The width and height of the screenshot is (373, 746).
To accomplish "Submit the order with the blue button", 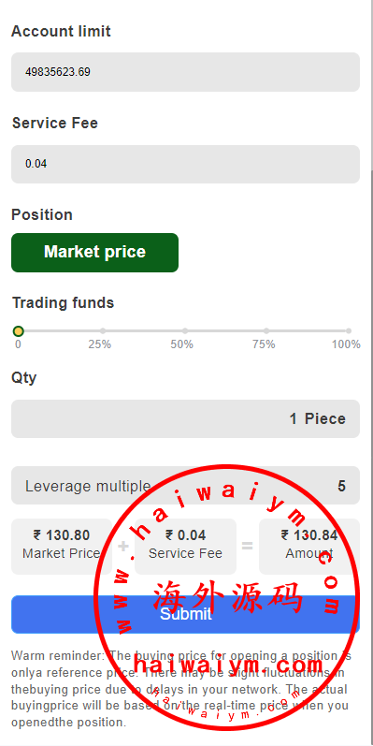I will [185, 614].
